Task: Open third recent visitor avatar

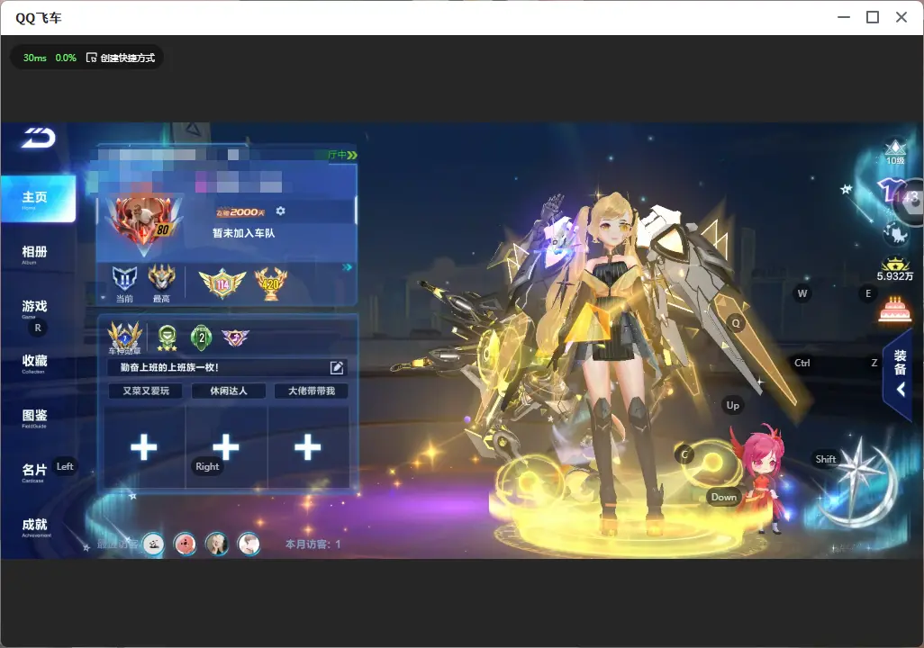Action: coord(217,544)
